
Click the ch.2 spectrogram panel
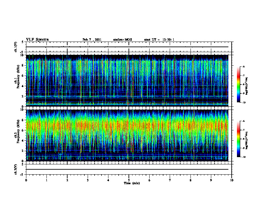pos(127,135)
